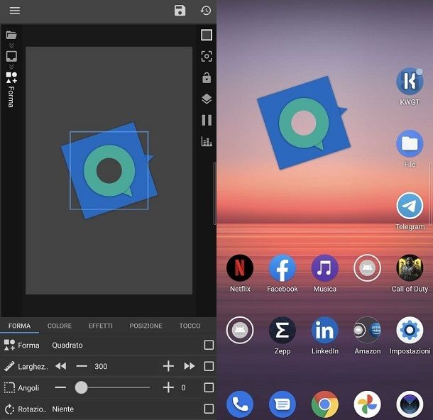Open the hamburger menu in KWGT editor

tap(15, 11)
